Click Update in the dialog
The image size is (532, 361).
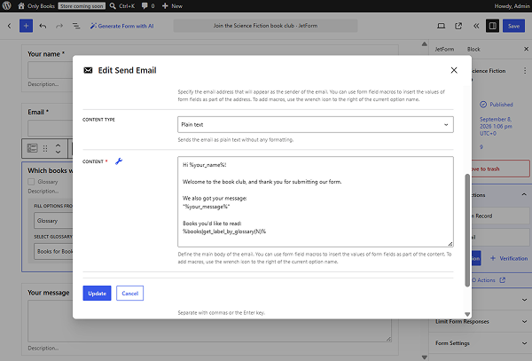point(97,293)
